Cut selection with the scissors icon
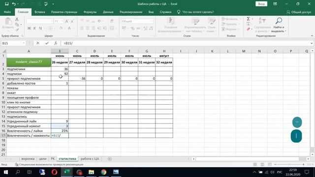This screenshot has height=177, width=315. click(x=17, y=19)
